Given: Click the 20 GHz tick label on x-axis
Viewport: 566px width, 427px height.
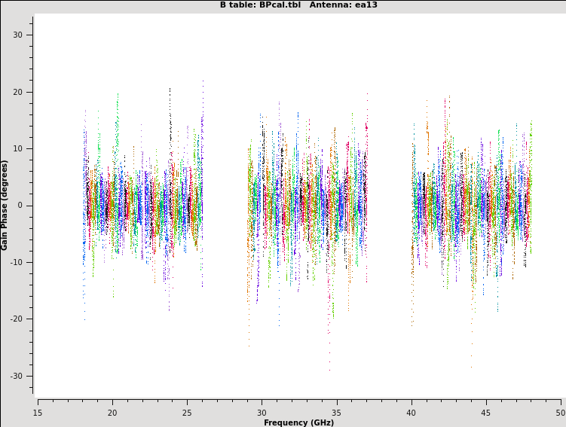Looking at the screenshot, I should point(112,412).
